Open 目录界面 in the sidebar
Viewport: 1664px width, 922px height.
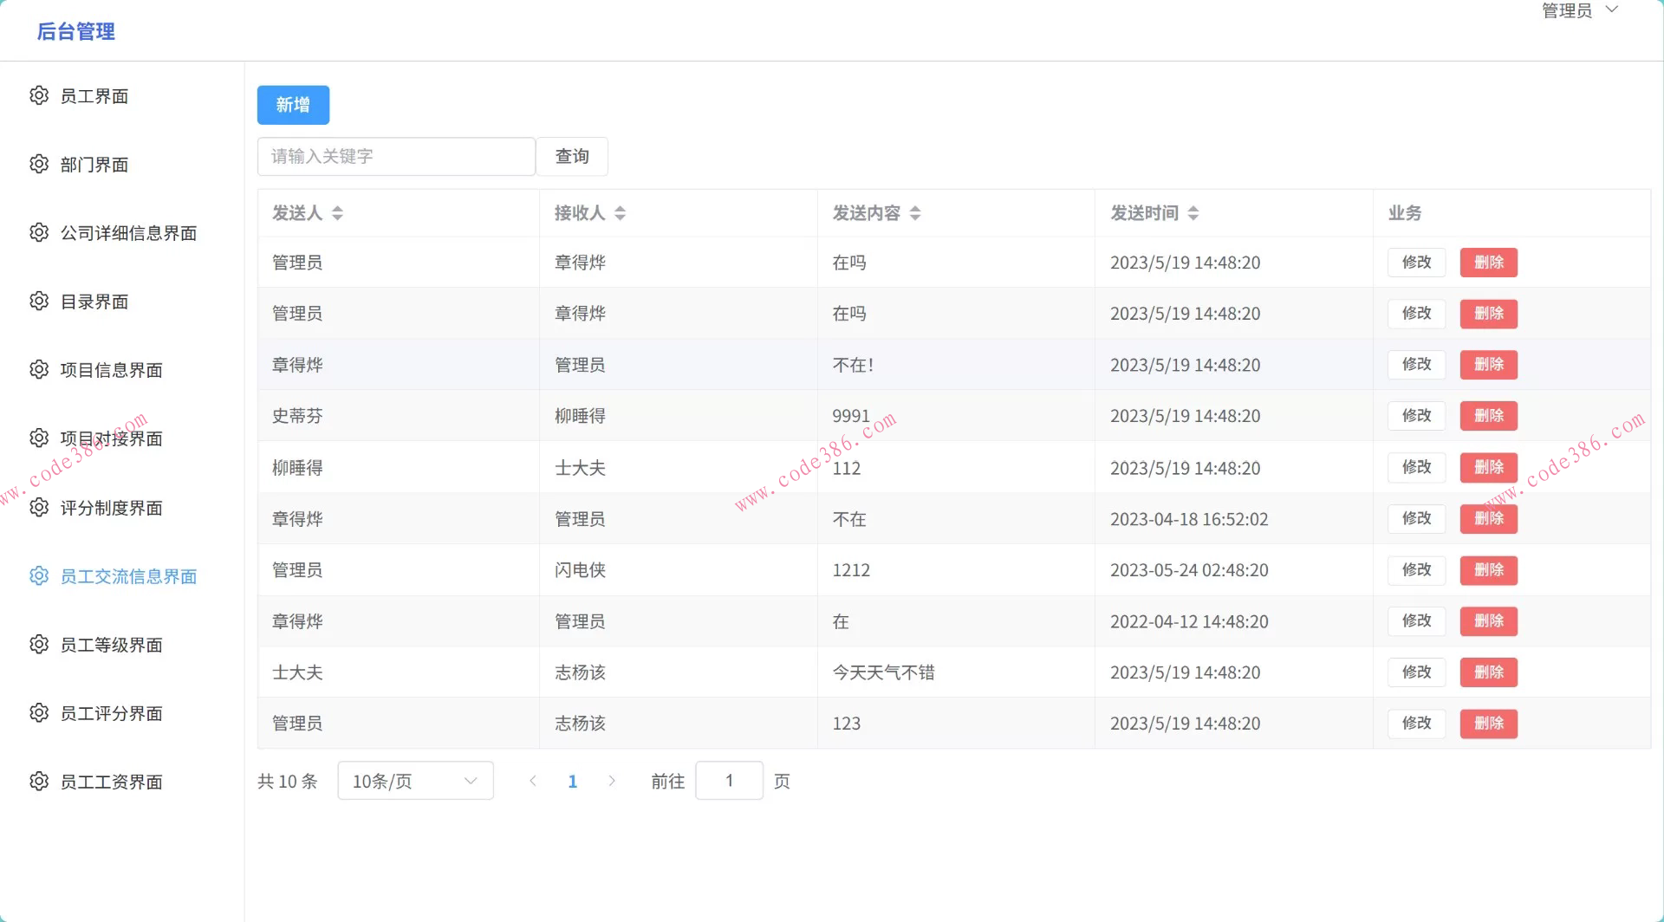coord(122,301)
